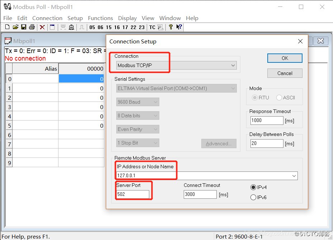Select the highlighted cell in row 0
The height and width of the screenshot is (240, 333).
click(81, 79)
